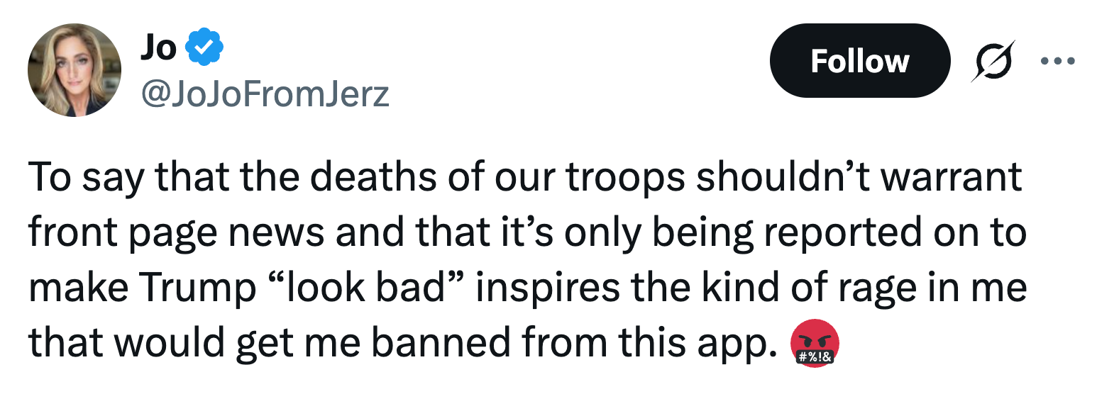Screen dimensions: 1097x394
Task: Click the word "inspires" in the tweet
Action: (536, 289)
